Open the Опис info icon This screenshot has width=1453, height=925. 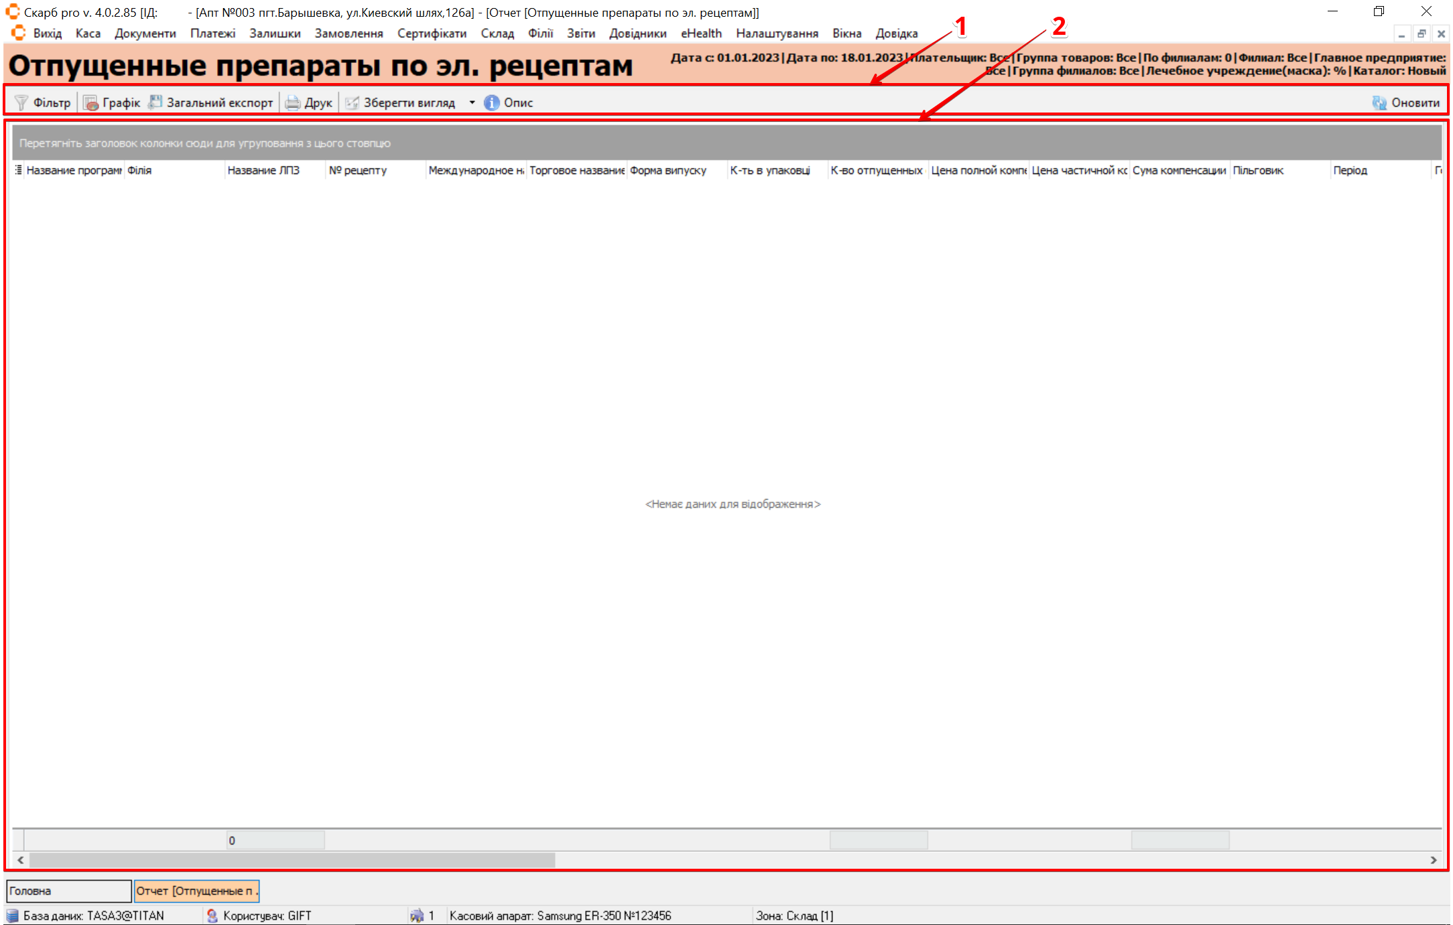[x=492, y=102]
